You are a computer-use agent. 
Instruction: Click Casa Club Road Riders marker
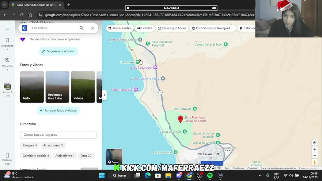pyautogui.click(x=148, y=44)
